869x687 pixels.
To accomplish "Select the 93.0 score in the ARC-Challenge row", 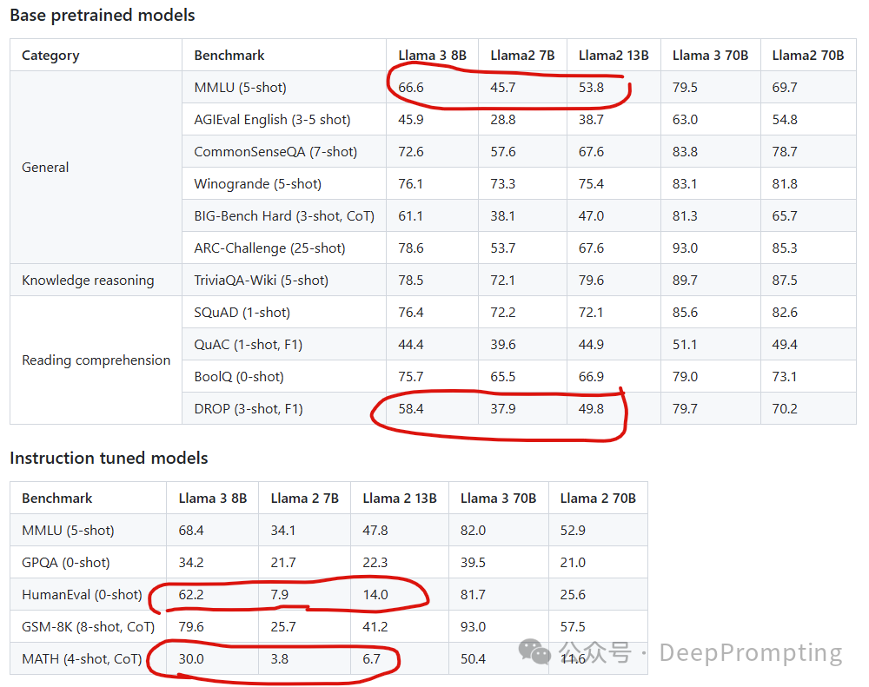I will pyautogui.click(x=685, y=248).
